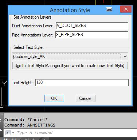Click the Duct Annotations Layer field
Image resolution: width=137 pixels, height=140 pixels.
click(92, 26)
